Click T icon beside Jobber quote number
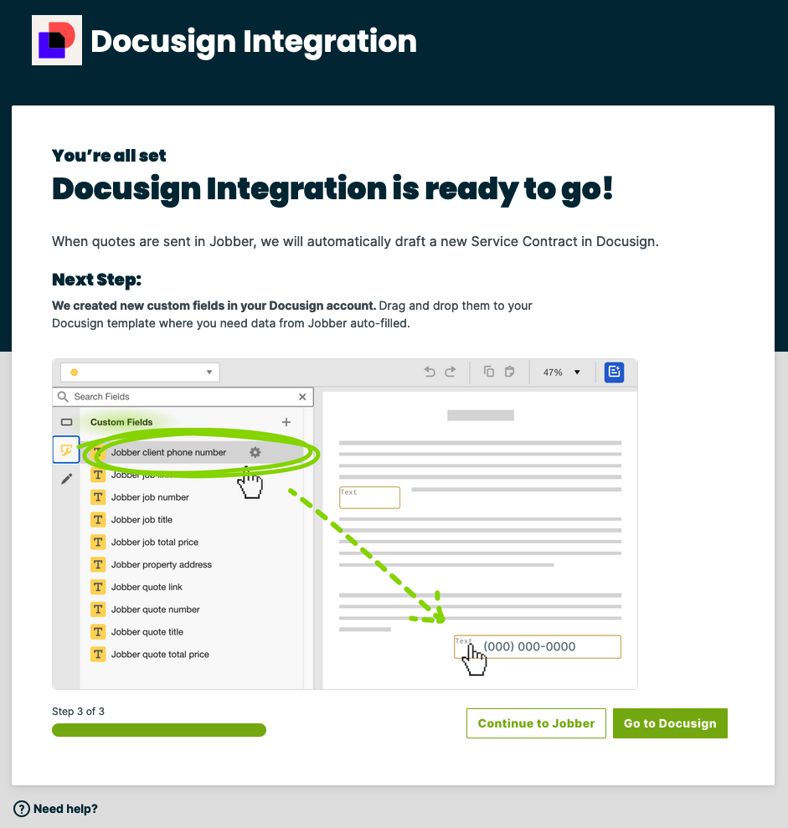 98,609
